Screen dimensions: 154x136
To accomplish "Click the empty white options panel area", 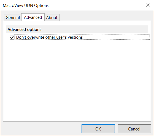I will coord(77,79).
